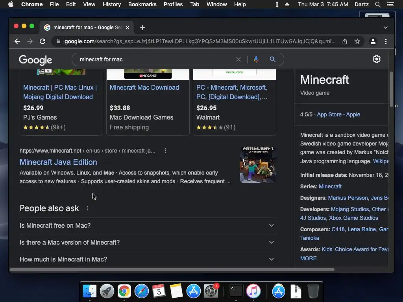This screenshot has height=302, width=403.
Task: Open the Window menu
Action: pos(217,4)
